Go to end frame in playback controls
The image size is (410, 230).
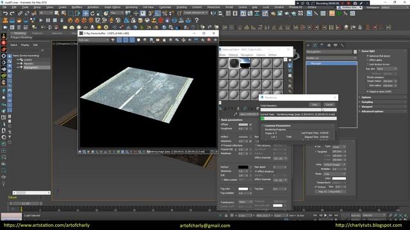tap(336, 215)
